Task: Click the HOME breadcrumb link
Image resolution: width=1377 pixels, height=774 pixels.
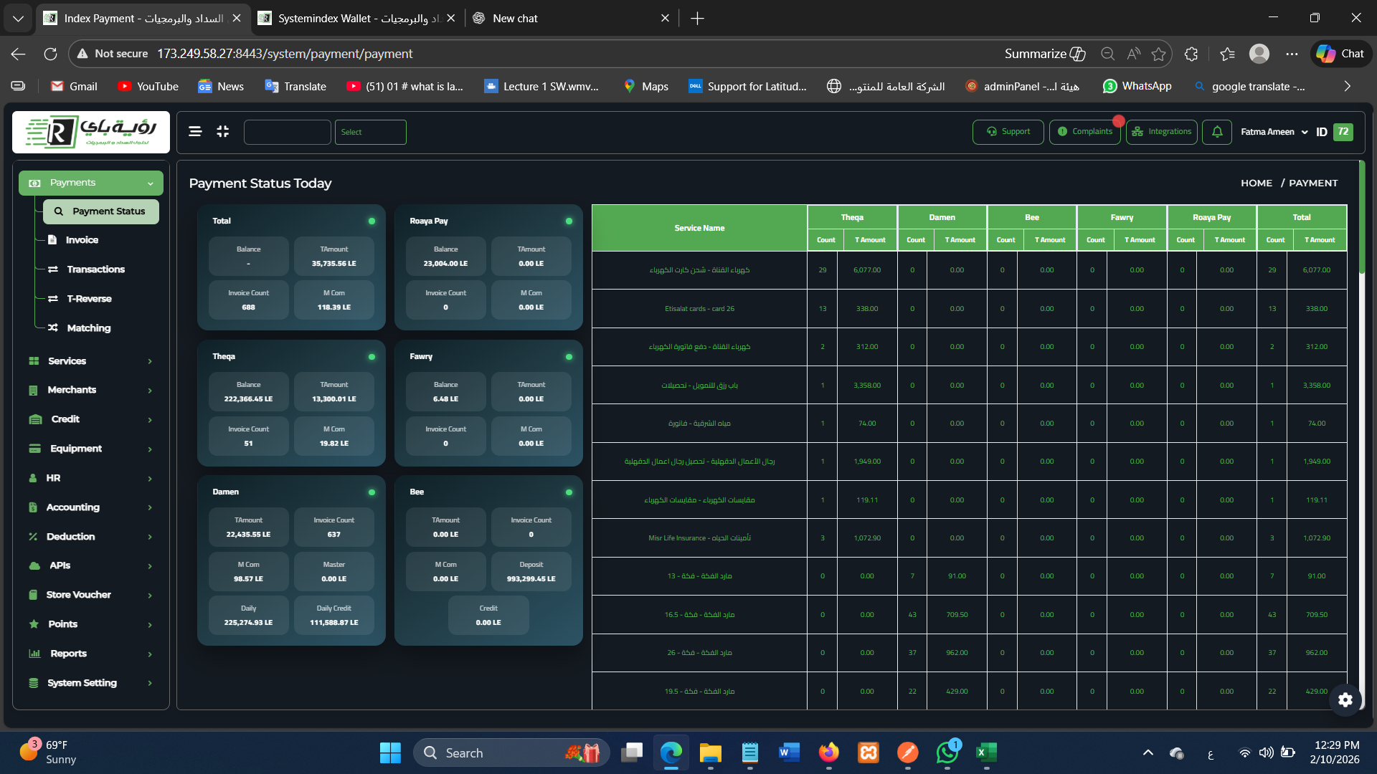Action: pyautogui.click(x=1257, y=183)
